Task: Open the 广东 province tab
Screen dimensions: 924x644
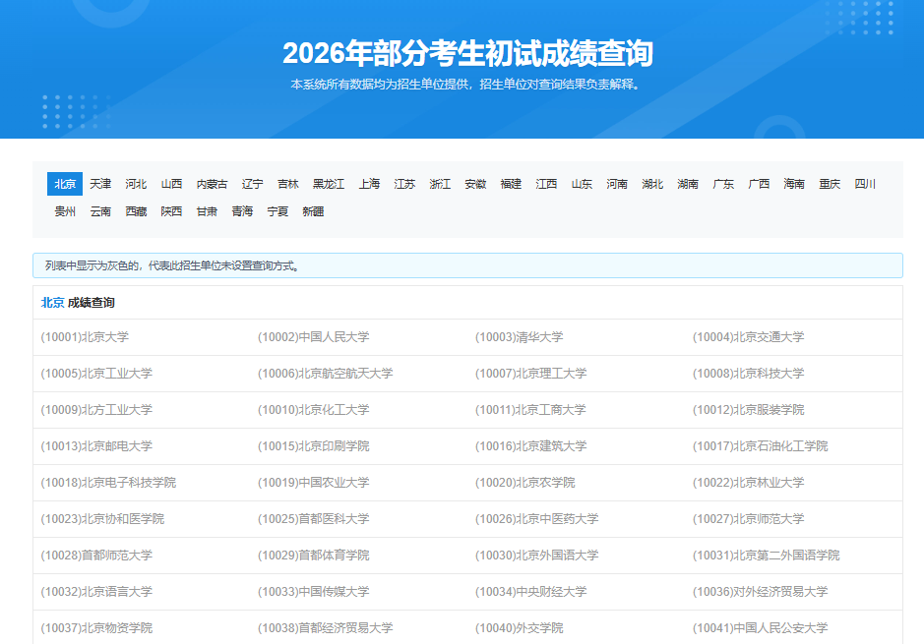Action: point(723,183)
